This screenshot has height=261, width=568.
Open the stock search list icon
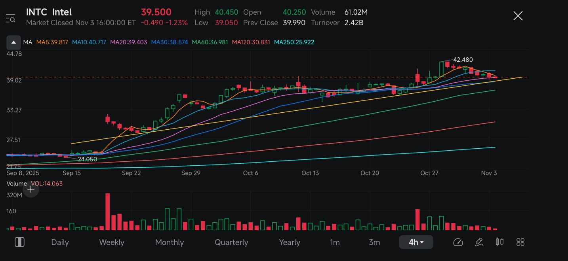click(x=10, y=18)
